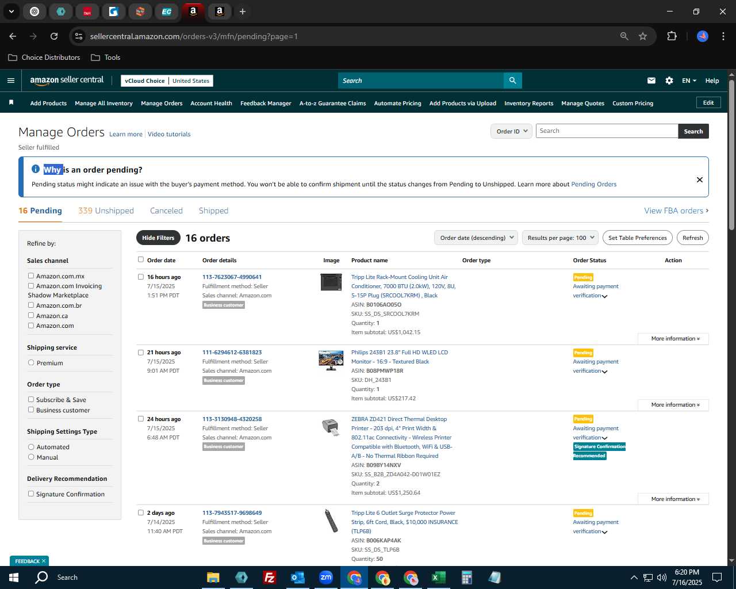
Task: Open Excel from the taskbar
Action: click(438, 577)
